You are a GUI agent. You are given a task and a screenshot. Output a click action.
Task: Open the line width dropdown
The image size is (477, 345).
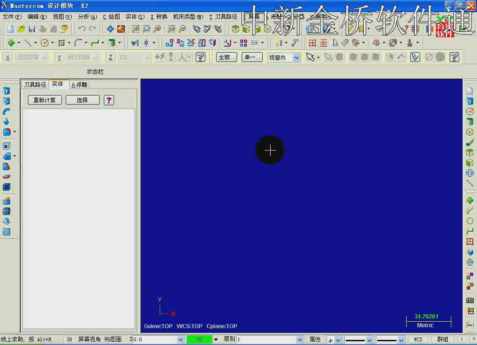401,340
